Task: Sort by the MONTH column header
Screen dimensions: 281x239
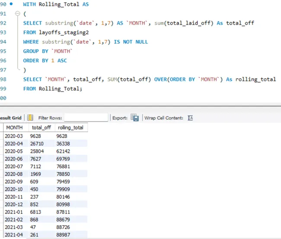Action: point(16,128)
